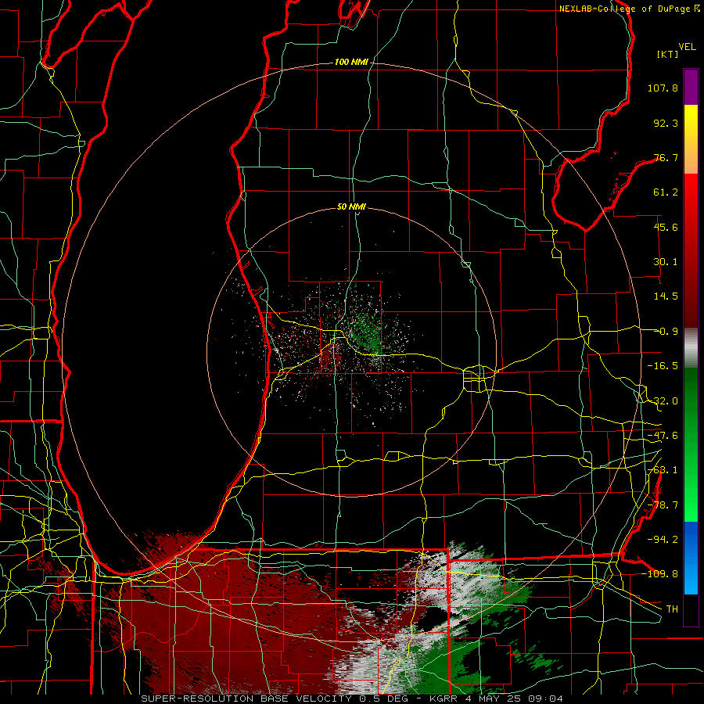Click the VEL legend title
The image size is (704, 704).
687,47
